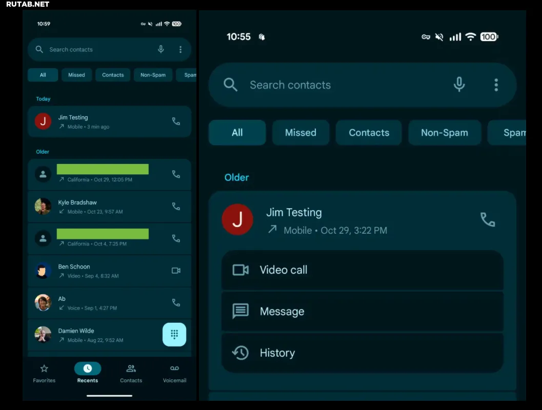The width and height of the screenshot is (542, 410).
Task: Tap Damien Wilde's profile photo
Action: (43, 335)
